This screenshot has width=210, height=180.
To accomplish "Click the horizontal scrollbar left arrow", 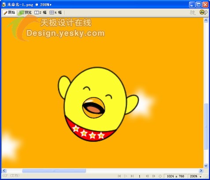I will [4, 171].
